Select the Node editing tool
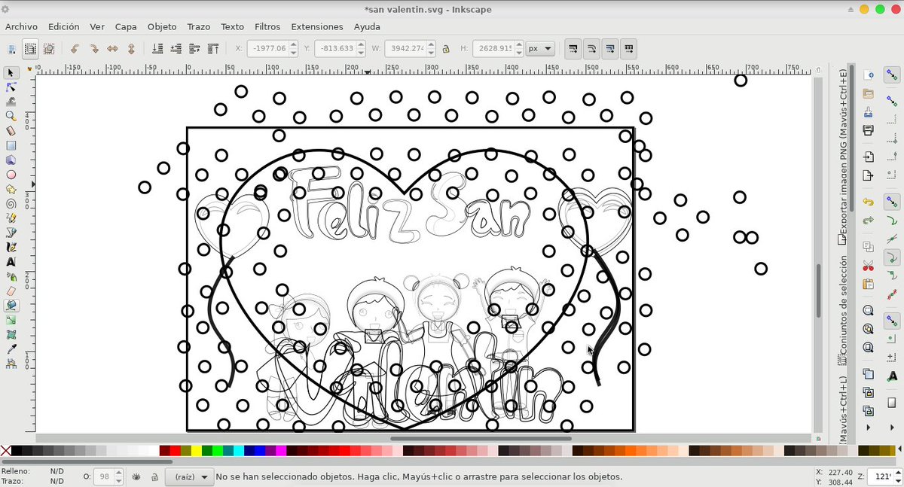This screenshot has width=904, height=487. pyautogui.click(x=11, y=87)
